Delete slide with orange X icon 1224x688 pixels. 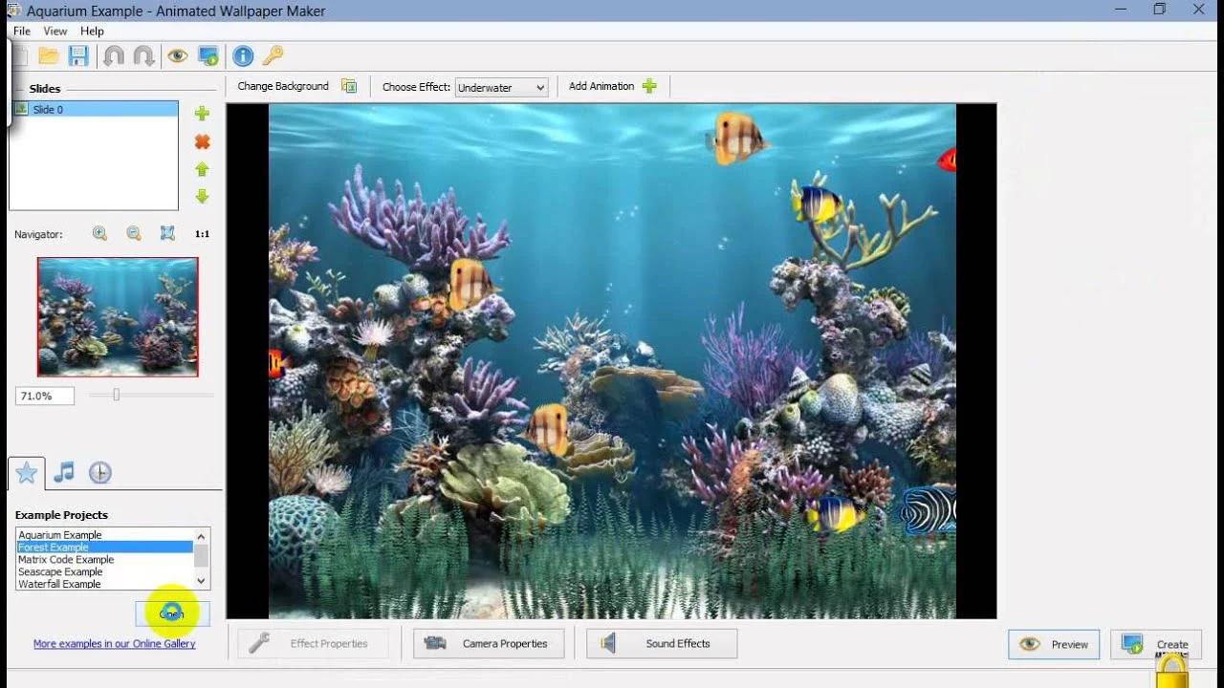pyautogui.click(x=202, y=141)
